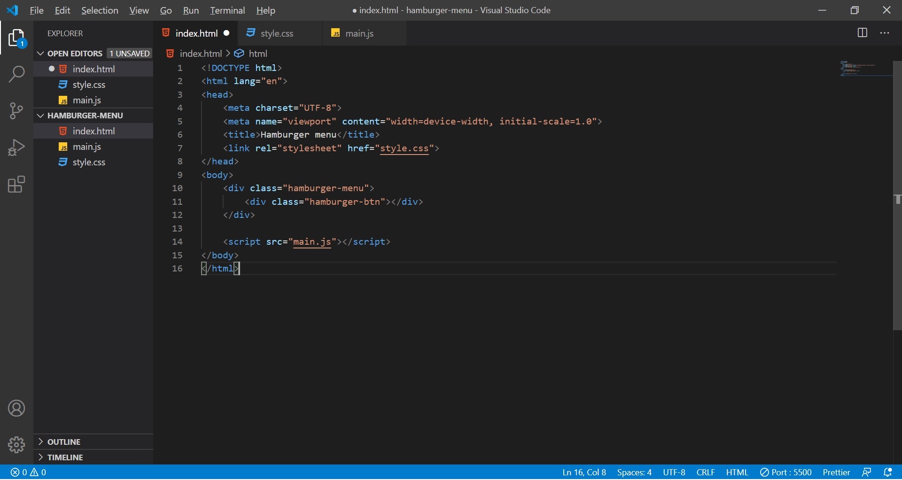Open the Edit menu
902x480 pixels.
[62, 10]
